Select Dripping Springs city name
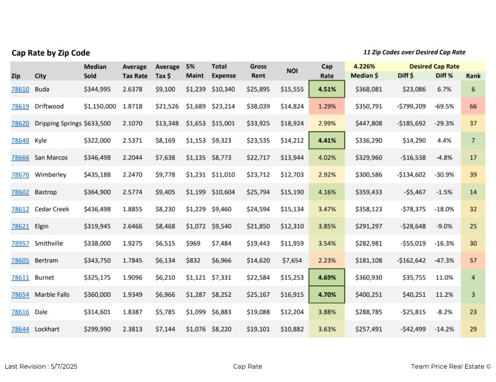Image resolution: width=496 pixels, height=382 pixels. click(58, 123)
